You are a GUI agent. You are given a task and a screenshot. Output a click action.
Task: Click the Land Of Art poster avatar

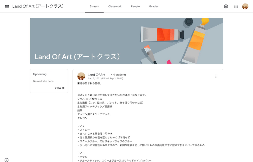pyautogui.click(x=81, y=76)
